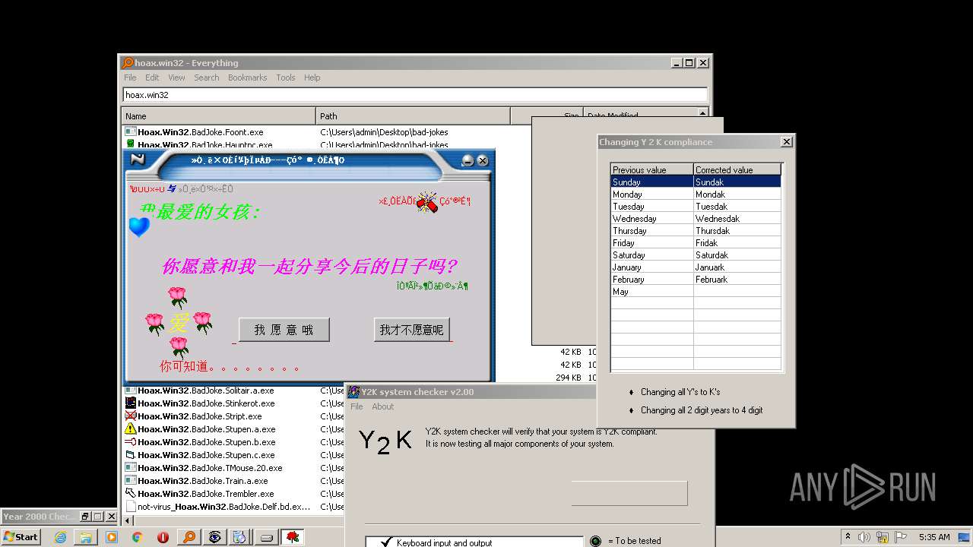Screen dimensions: 973x547
Task: Open Internet Explorer from taskbar
Action: pyautogui.click(x=60, y=537)
